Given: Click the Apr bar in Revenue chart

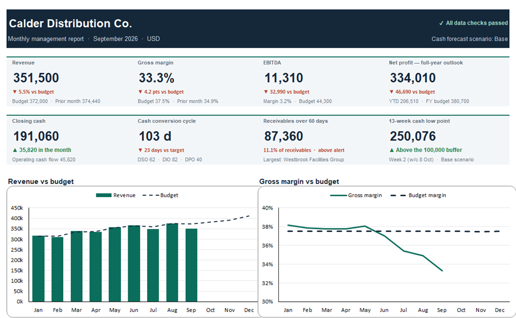Looking at the screenshot, I should pyautogui.click(x=96, y=267).
